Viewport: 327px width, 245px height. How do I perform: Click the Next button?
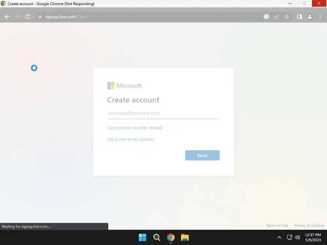tap(202, 155)
